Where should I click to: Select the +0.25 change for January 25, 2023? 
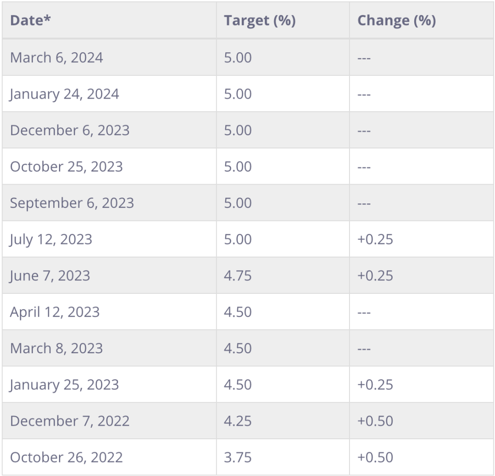tap(375, 385)
